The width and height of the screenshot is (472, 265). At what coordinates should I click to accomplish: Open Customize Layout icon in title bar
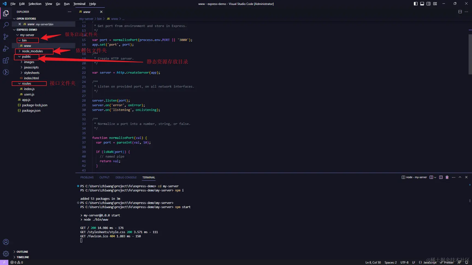coord(435,4)
